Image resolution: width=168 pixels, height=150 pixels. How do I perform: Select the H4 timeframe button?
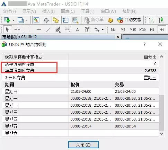coord(161,30)
